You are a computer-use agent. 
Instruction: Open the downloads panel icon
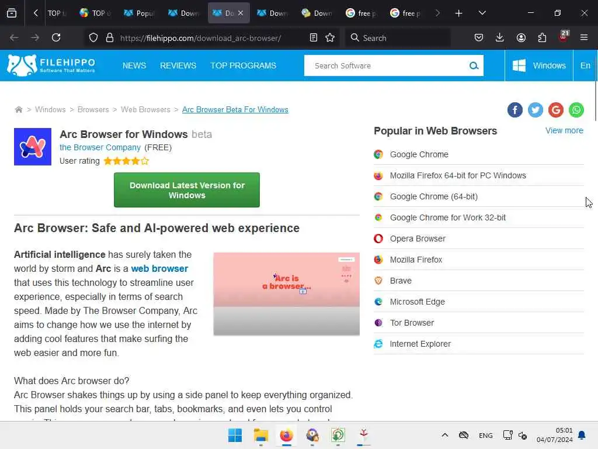(x=500, y=37)
